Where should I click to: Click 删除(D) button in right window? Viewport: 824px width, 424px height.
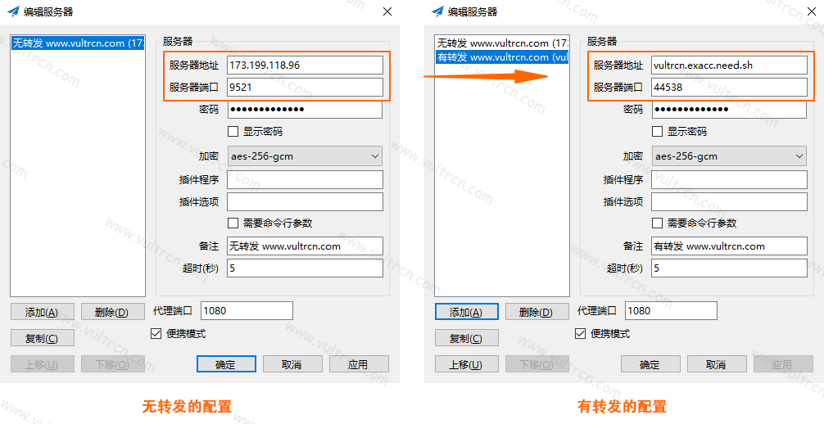pyautogui.click(x=537, y=312)
